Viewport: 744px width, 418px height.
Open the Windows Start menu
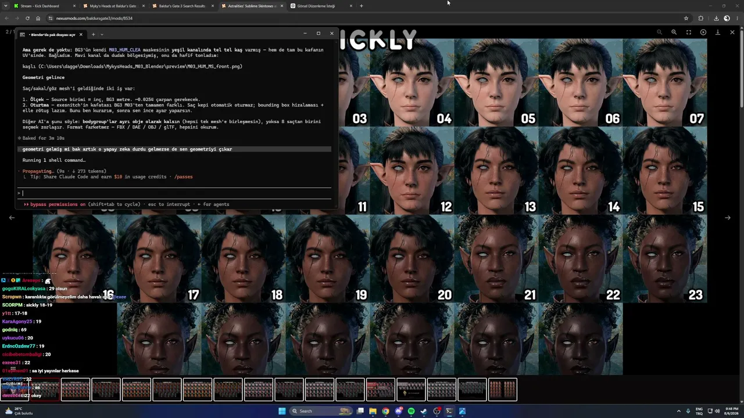(x=282, y=411)
